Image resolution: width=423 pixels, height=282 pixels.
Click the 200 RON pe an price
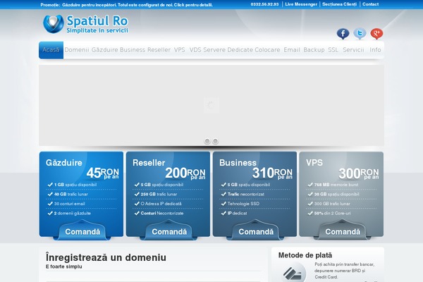pos(185,173)
